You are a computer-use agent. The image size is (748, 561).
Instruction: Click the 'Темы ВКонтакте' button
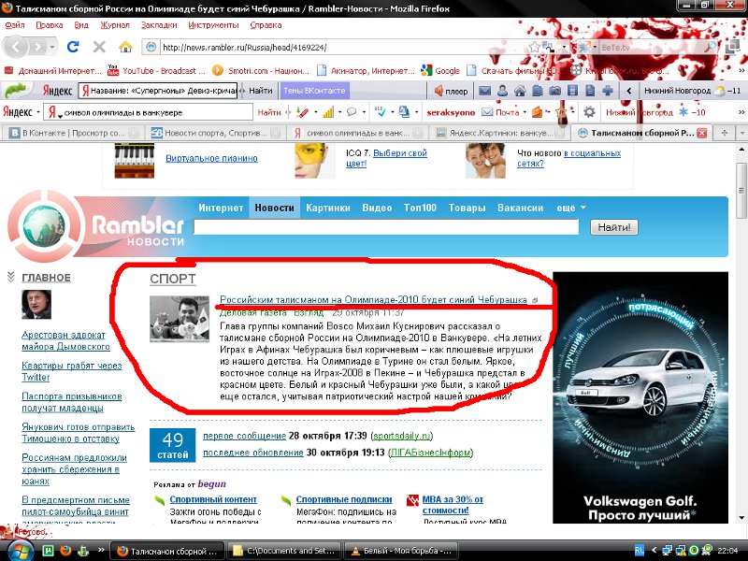(314, 91)
